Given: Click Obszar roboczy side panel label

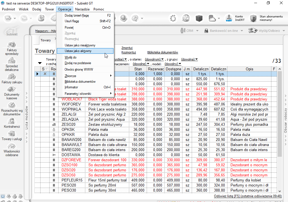Looking at the screenshot, I should tap(285, 120).
